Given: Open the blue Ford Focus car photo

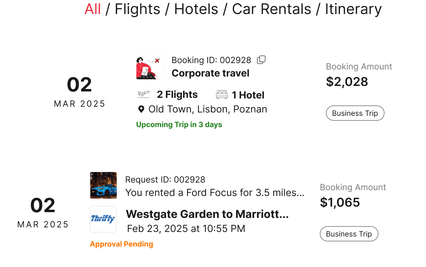Looking at the screenshot, I should coord(103,185).
